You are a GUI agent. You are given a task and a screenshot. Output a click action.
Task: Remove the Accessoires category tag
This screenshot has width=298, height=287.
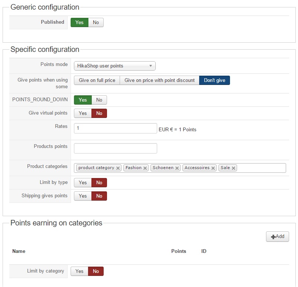coord(213,168)
